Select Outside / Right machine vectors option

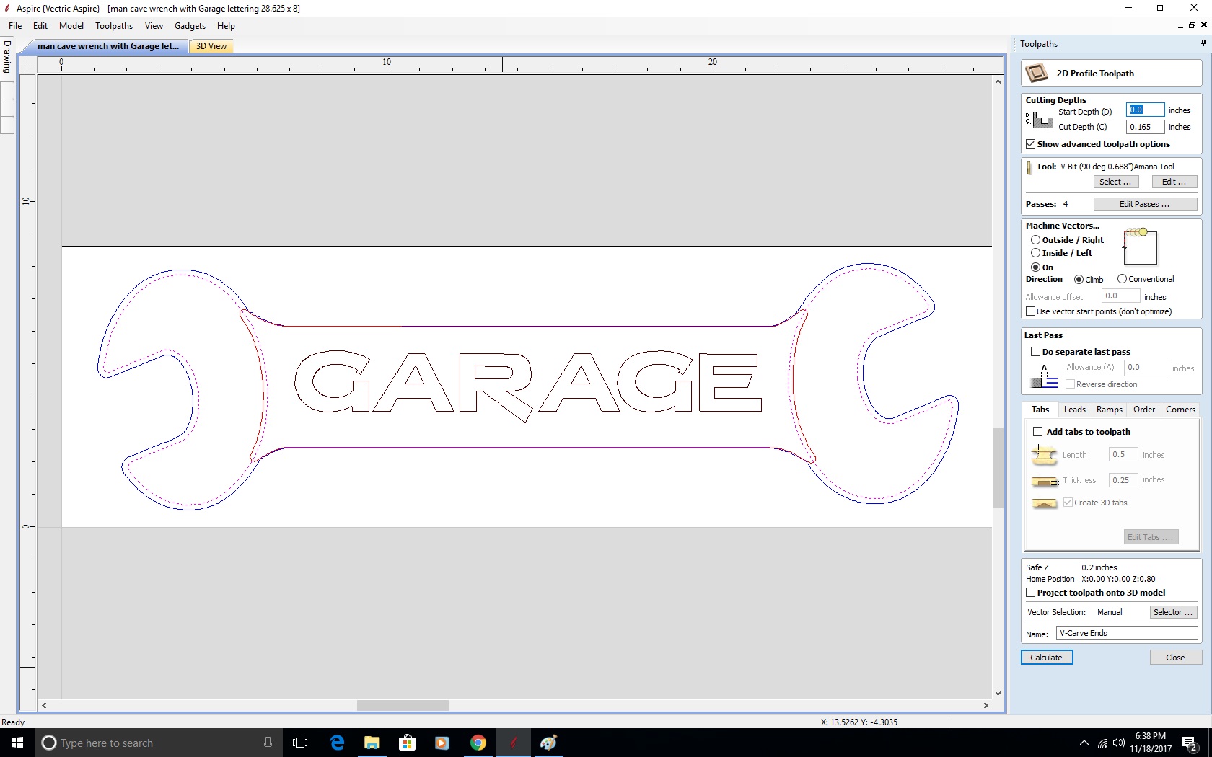(x=1035, y=240)
